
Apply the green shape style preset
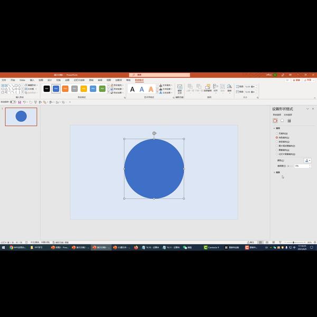coord(102,89)
